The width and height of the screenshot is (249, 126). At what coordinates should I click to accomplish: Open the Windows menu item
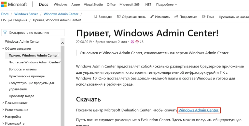click(61, 5)
